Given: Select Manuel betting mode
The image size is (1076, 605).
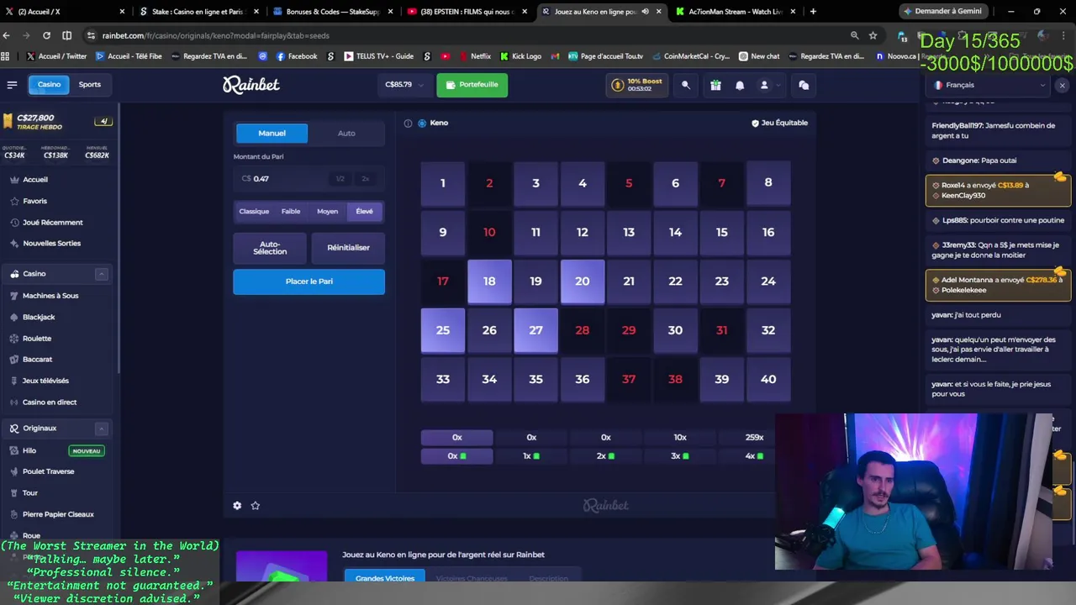Looking at the screenshot, I should point(272,133).
